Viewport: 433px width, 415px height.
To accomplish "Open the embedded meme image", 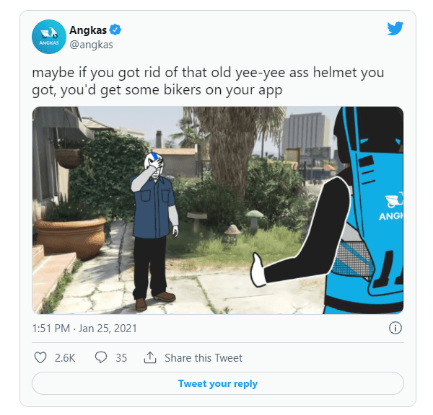I will click(x=218, y=210).
